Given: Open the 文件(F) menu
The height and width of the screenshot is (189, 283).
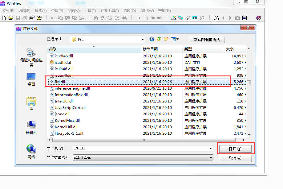Looking at the screenshot, I should click(x=8, y=11).
